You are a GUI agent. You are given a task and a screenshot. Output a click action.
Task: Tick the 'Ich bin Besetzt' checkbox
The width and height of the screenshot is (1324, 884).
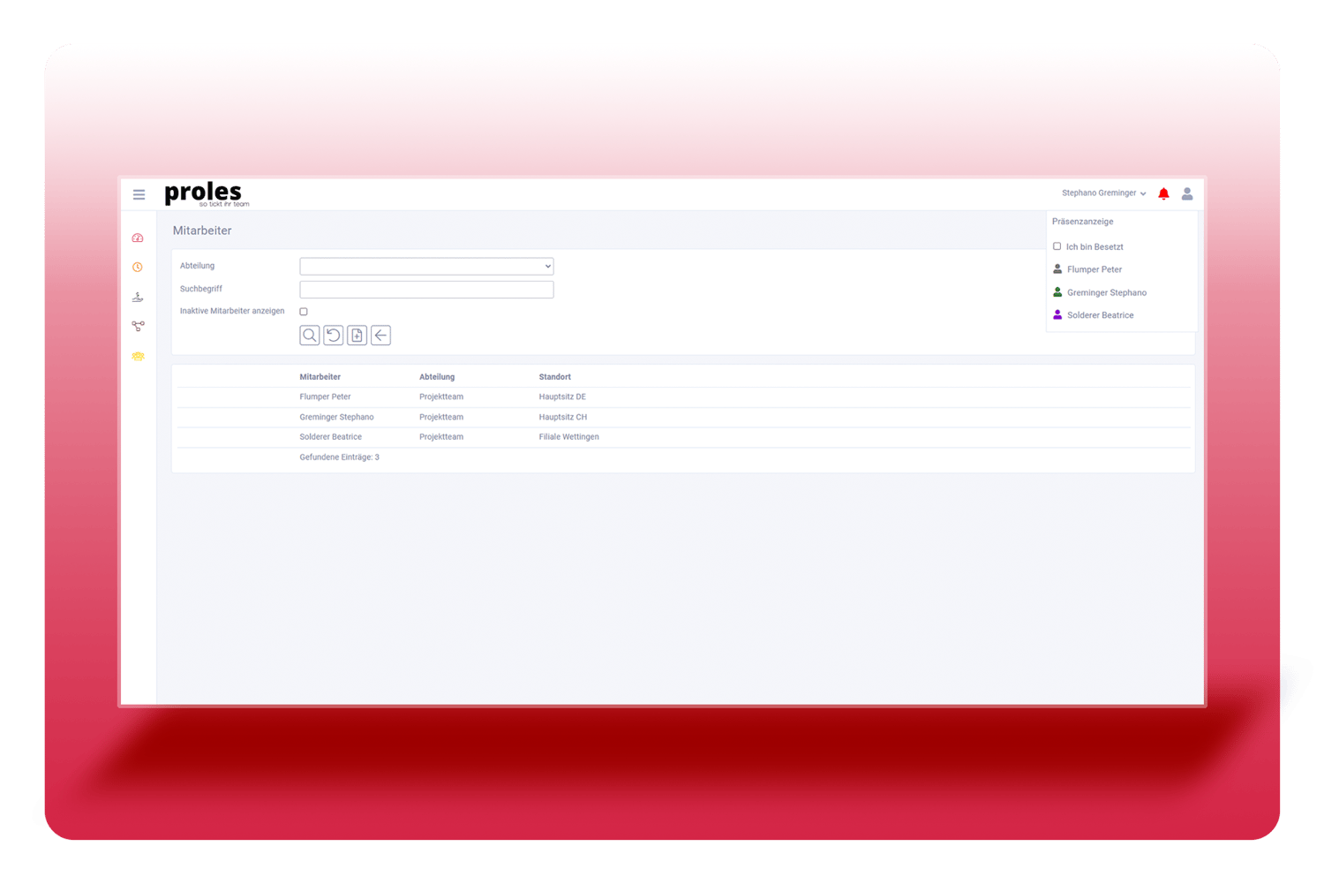point(1057,246)
